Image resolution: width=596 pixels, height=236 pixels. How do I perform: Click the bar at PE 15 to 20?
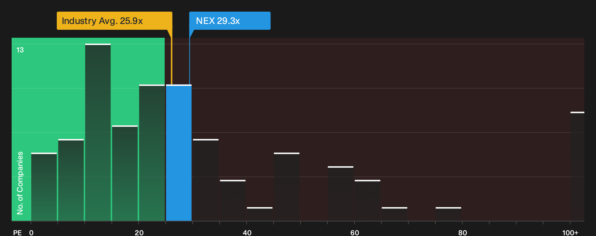pos(125,173)
